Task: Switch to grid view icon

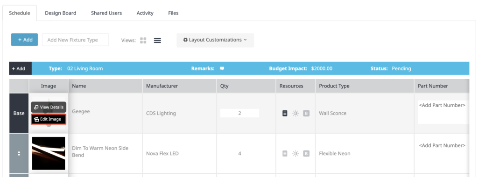Action: point(143,41)
